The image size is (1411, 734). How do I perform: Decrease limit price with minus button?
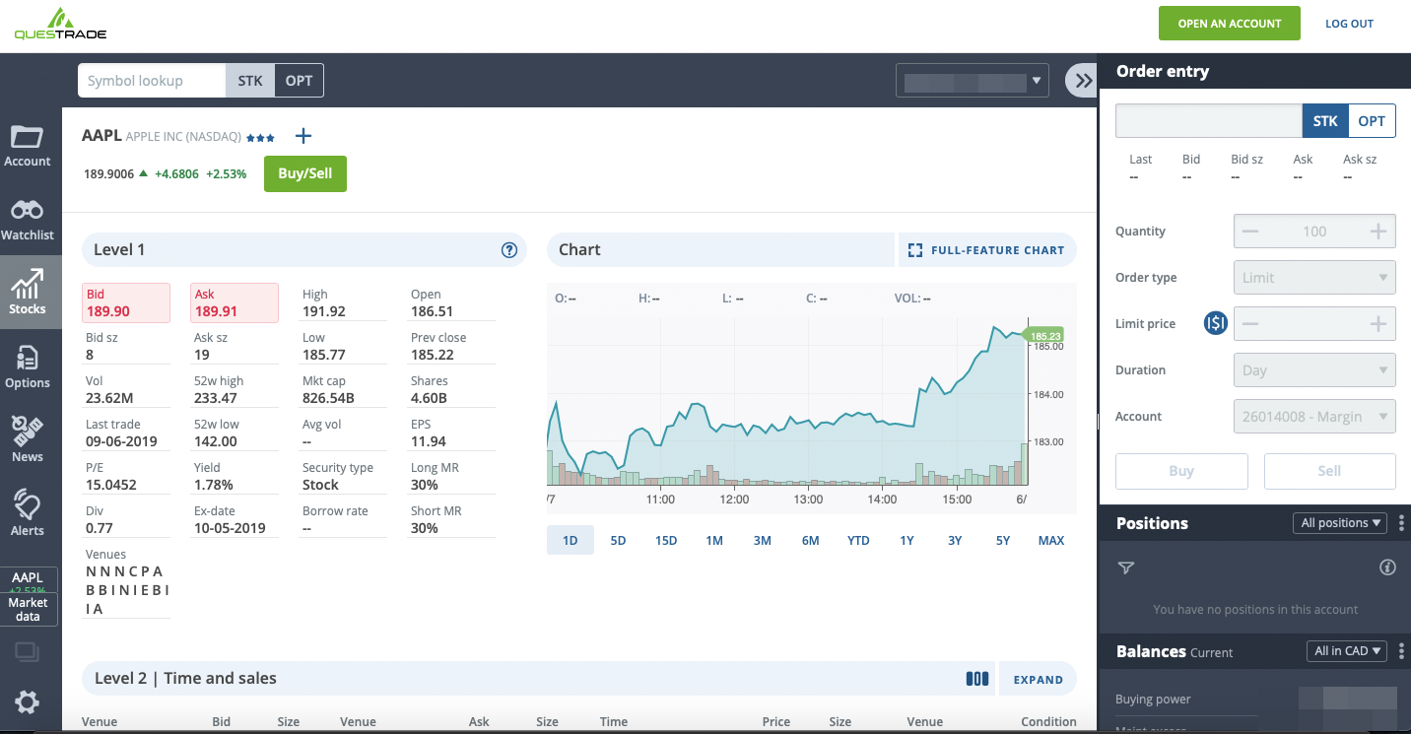(x=1250, y=324)
